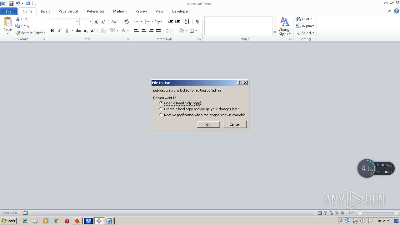Click the Sort icon

[x=187, y=22]
